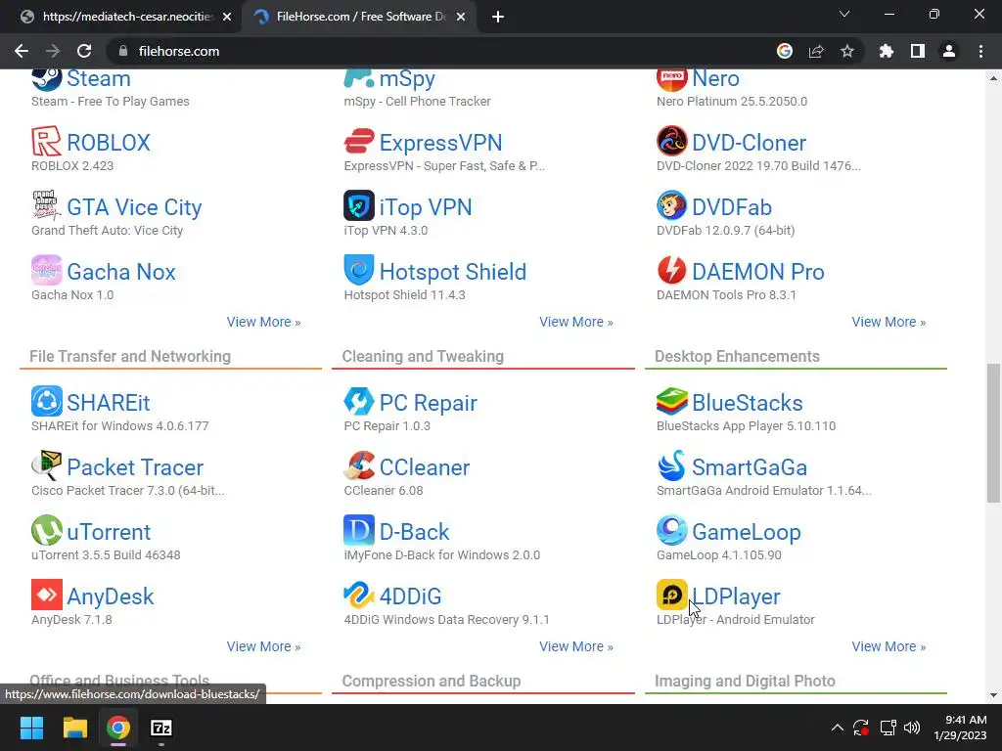Click the iTop VPN shield icon
The width and height of the screenshot is (1002, 751).
(x=359, y=205)
